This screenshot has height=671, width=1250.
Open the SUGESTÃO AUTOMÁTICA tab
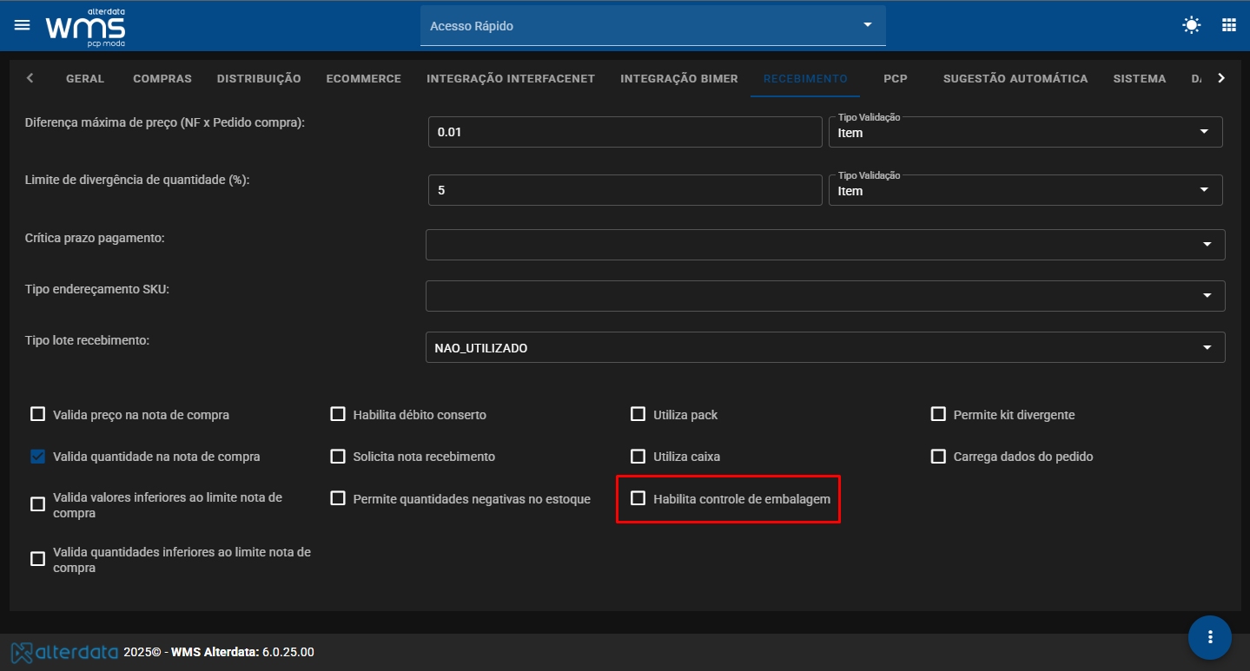click(1015, 78)
